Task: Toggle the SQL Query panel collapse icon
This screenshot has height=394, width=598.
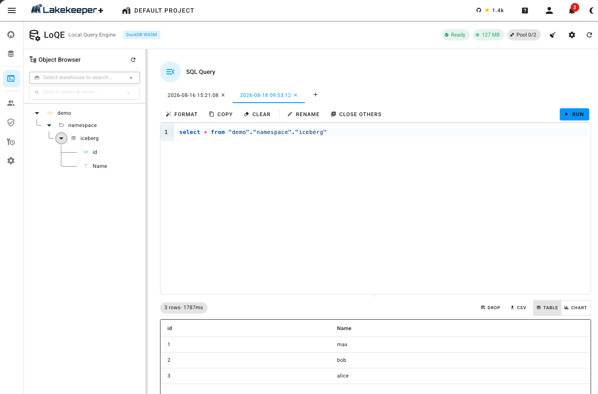Action: click(x=170, y=72)
